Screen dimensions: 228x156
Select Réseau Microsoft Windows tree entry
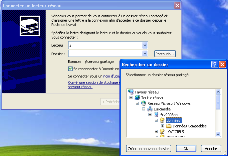[x=169, y=103]
